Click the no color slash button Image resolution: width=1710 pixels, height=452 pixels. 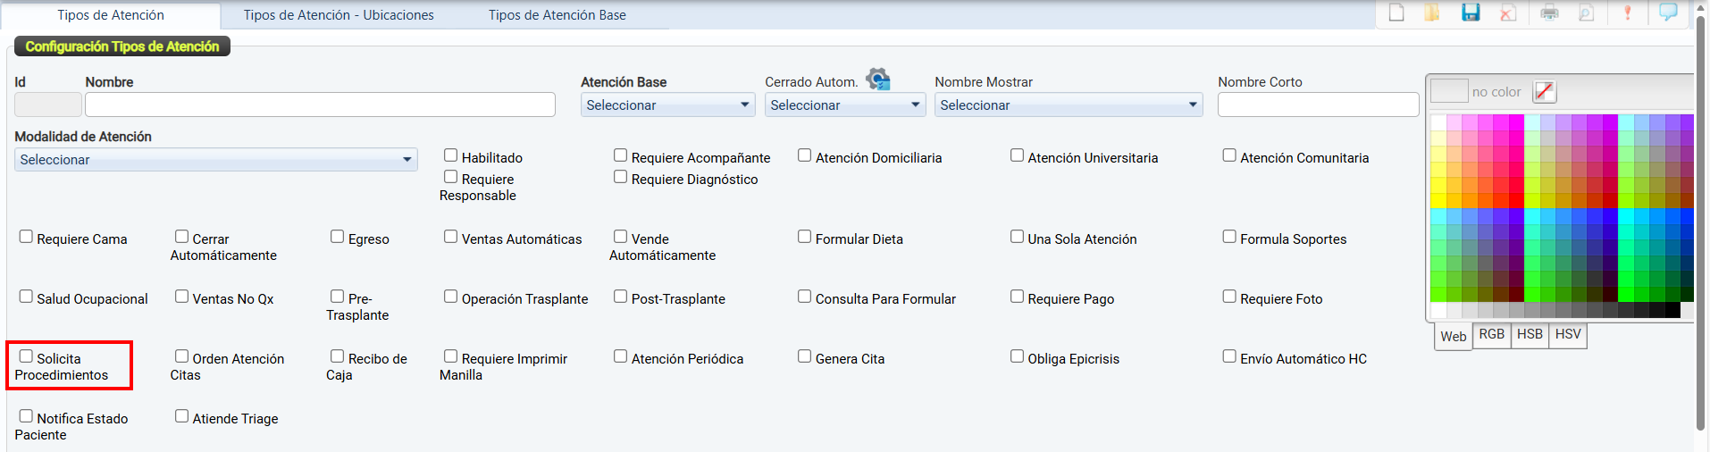click(x=1544, y=91)
